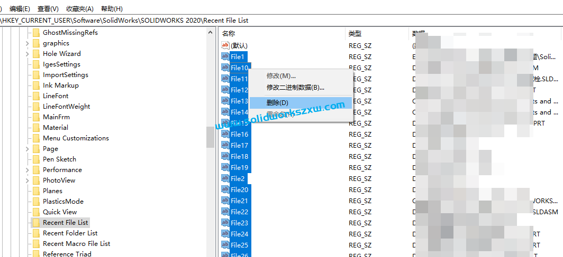Select the File19 value name
The height and width of the screenshot is (257, 563).
click(240, 167)
